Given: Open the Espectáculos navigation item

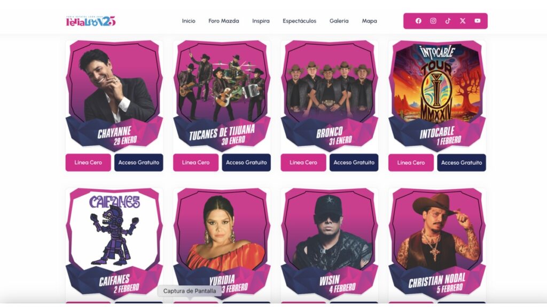Looking at the screenshot, I should point(299,21).
